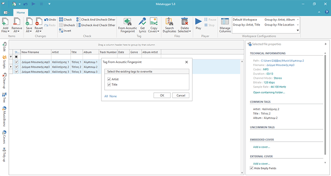This screenshot has width=331, height=176.
Task: Uncheck the row with Καλλιτέχνης 2
Action: [x=16, y=67]
